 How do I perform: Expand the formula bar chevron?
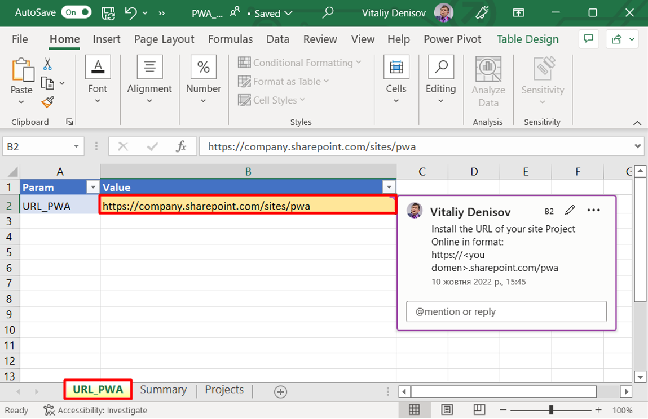point(638,146)
